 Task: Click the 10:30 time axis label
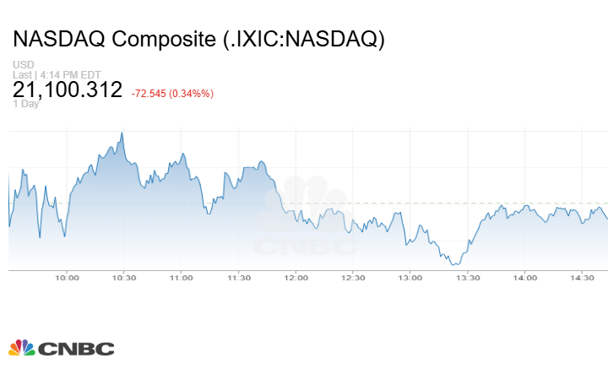pos(124,278)
